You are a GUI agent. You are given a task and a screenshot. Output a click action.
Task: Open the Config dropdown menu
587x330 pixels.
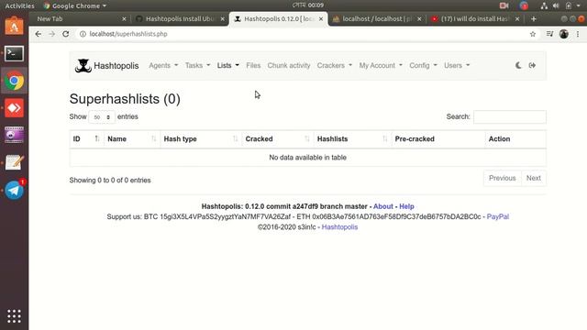[423, 65]
